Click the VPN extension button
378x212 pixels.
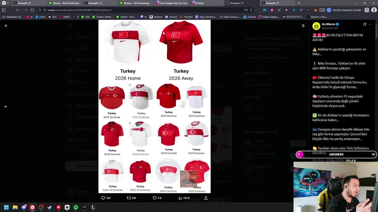click(x=322, y=10)
